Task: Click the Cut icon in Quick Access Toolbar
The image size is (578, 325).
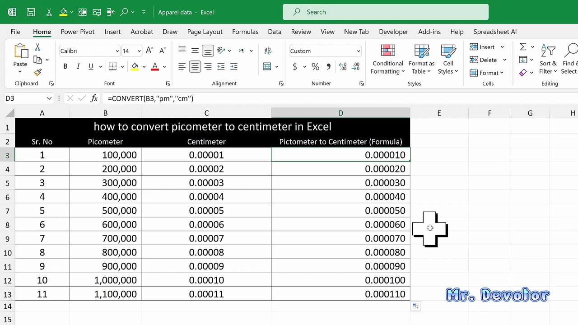Action: click(49, 12)
